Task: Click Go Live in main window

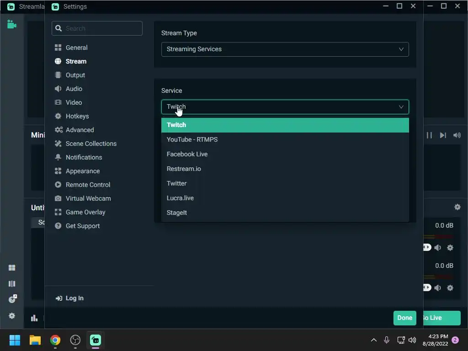Action: [442, 318]
